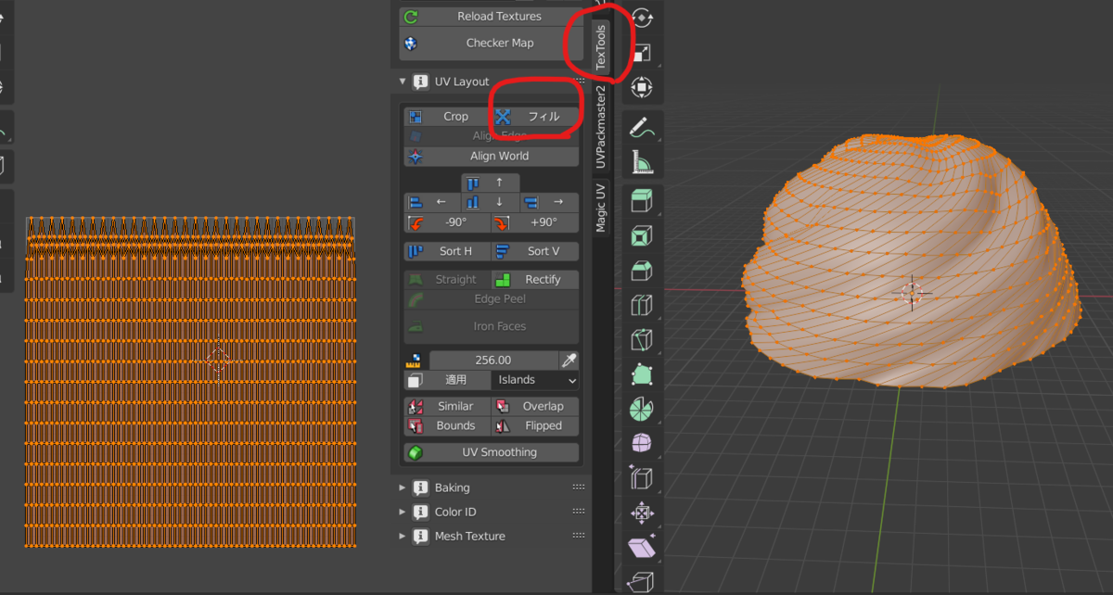Select the Spin tool
The height and width of the screenshot is (595, 1113).
(x=642, y=409)
